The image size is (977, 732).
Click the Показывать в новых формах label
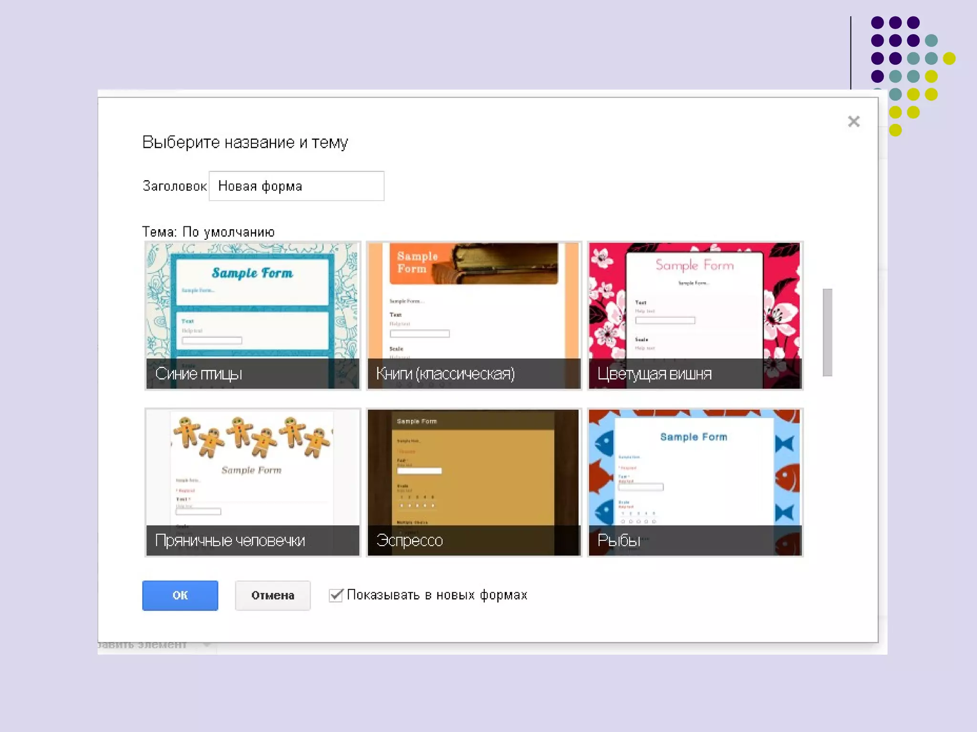[x=437, y=595]
